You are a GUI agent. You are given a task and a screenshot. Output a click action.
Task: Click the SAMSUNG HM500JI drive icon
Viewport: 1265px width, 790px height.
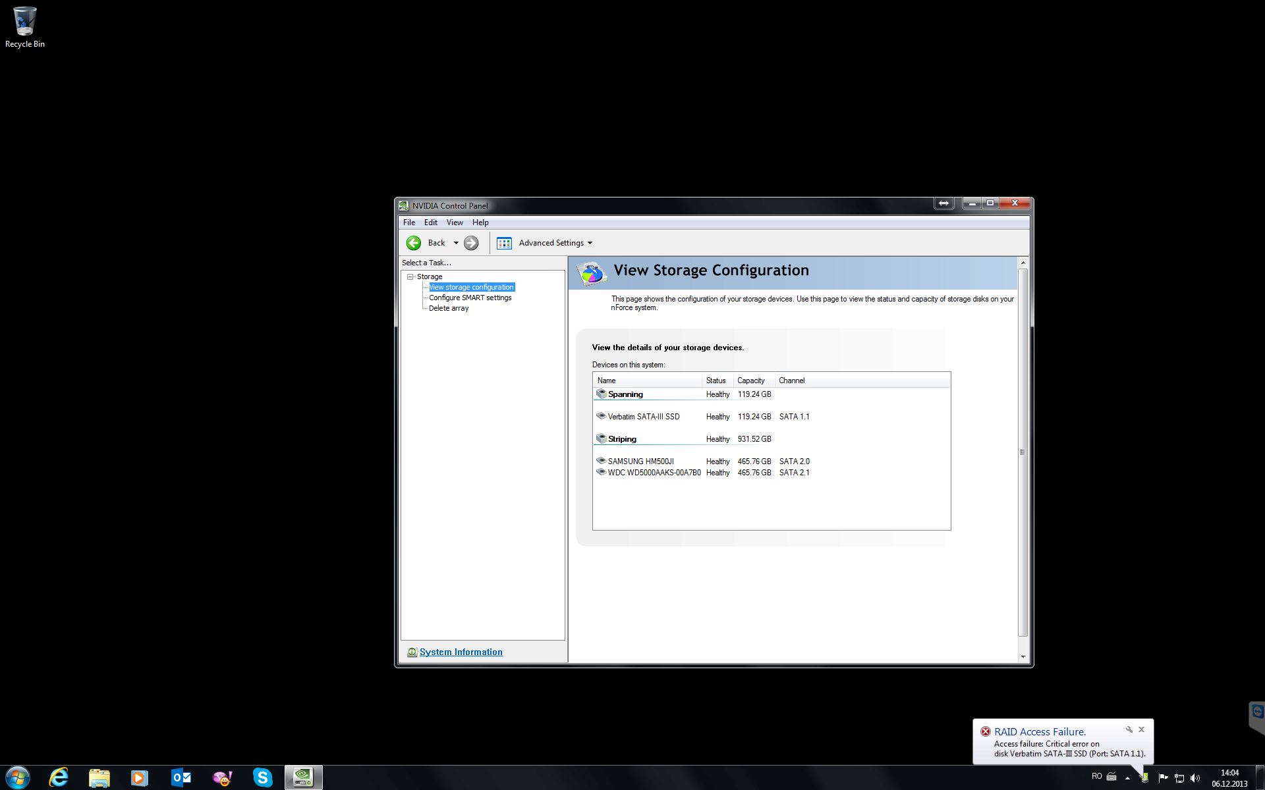[601, 461]
